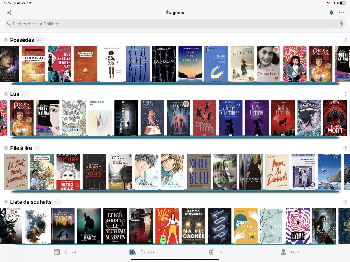Tap heart on Interfeel cover
This screenshot has width=350, height=262.
click(186, 104)
